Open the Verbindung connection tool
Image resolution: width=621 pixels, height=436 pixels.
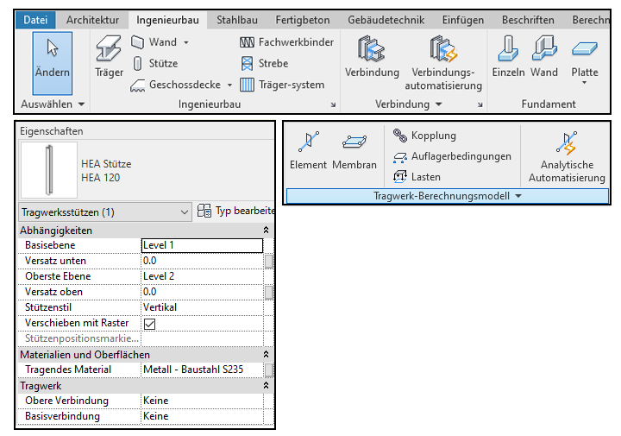pyautogui.click(x=372, y=56)
